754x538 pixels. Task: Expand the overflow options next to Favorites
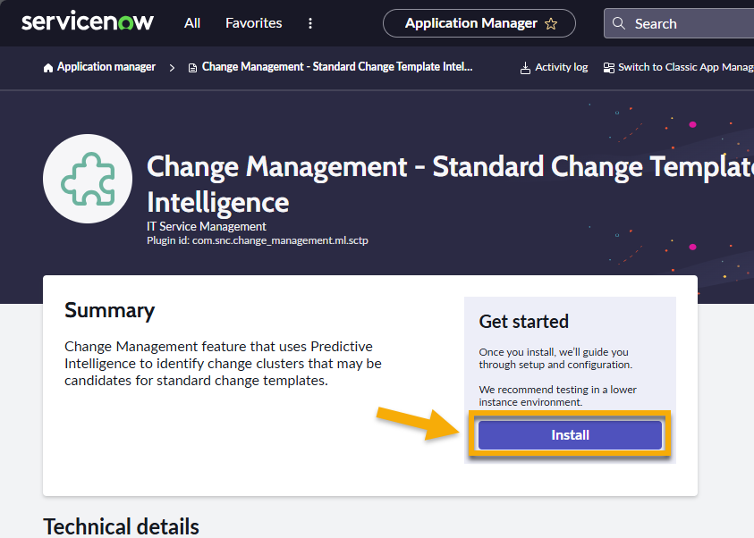309,23
